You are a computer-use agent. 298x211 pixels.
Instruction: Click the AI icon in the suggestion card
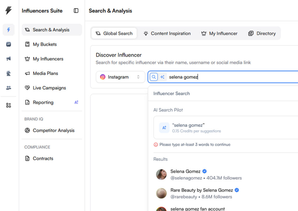pyautogui.click(x=164, y=128)
